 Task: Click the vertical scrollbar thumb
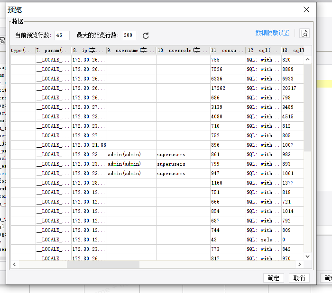[308, 107]
